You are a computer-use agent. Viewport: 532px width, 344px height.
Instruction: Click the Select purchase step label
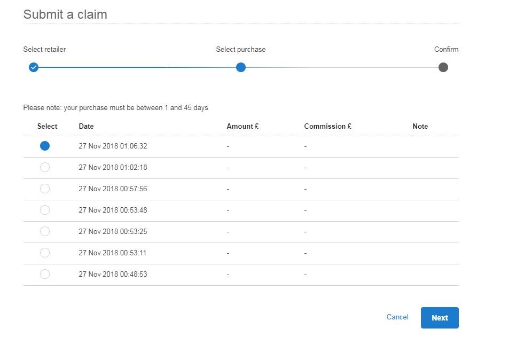click(241, 50)
